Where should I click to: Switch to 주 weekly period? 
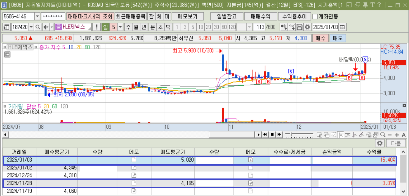click(x=128, y=27)
